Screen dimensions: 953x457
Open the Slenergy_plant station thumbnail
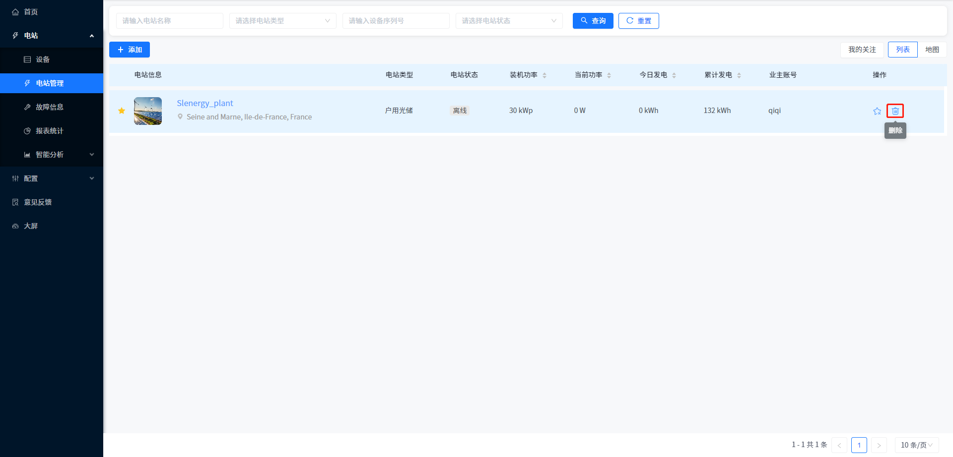point(148,111)
